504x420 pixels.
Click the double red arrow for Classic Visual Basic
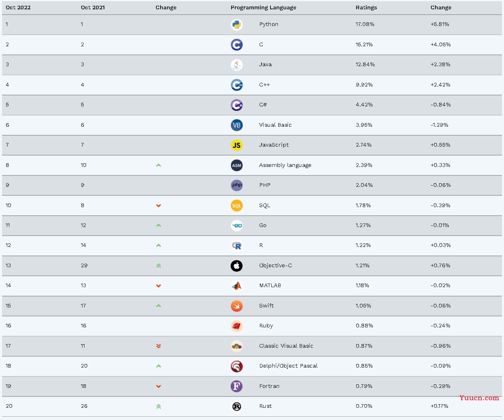tap(159, 346)
